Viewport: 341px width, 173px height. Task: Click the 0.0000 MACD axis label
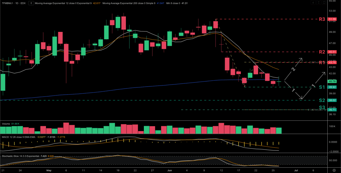(x=333, y=142)
